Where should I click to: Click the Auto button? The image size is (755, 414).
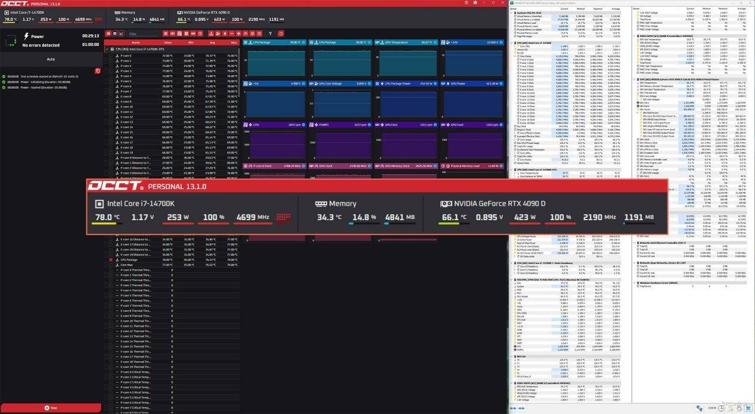tap(51, 59)
